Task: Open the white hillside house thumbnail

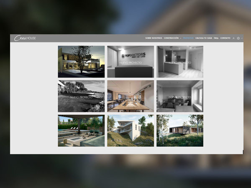Action: pyautogui.click(x=131, y=131)
